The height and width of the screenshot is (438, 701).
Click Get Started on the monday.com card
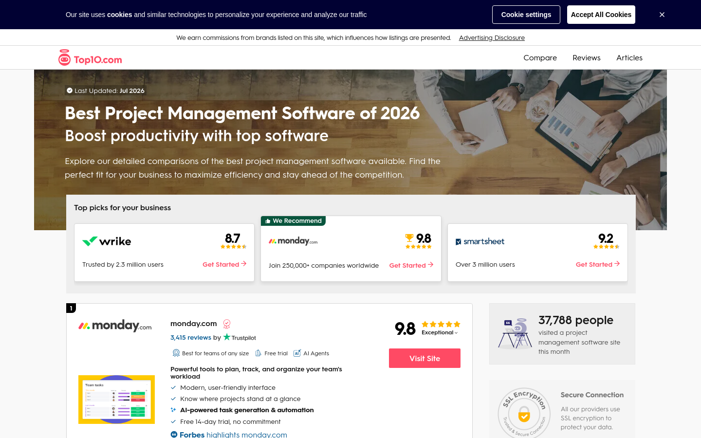click(411, 265)
